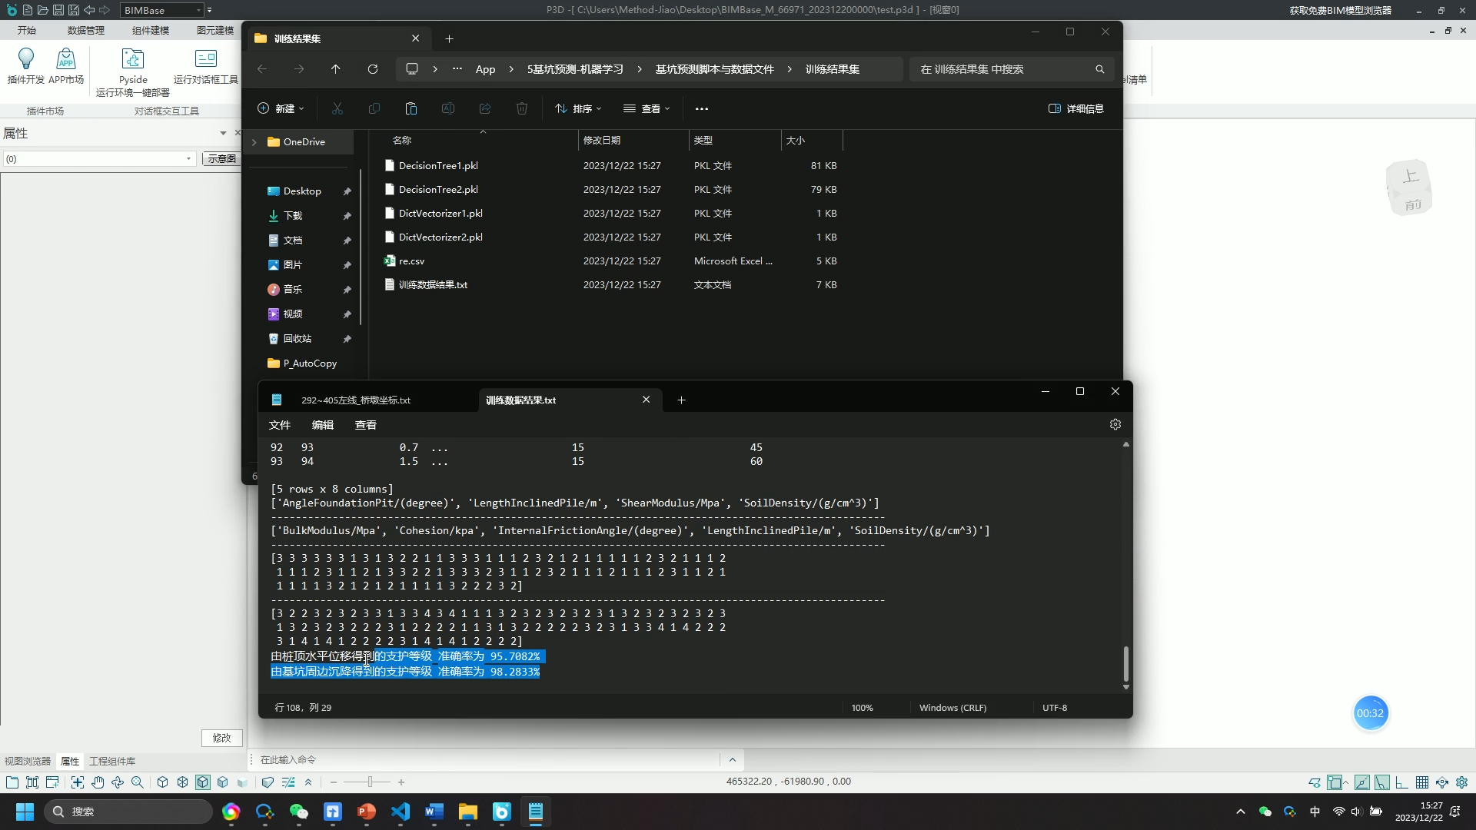The width and height of the screenshot is (1476, 830).
Task: Click the zoom magnifier tool in bottom toolbar
Action: coord(138,782)
